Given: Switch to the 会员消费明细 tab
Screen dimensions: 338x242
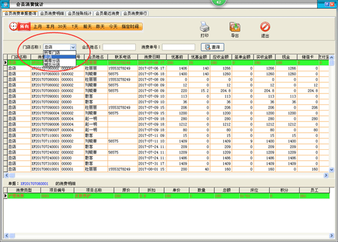Looking at the screenshot, I should [52, 14].
